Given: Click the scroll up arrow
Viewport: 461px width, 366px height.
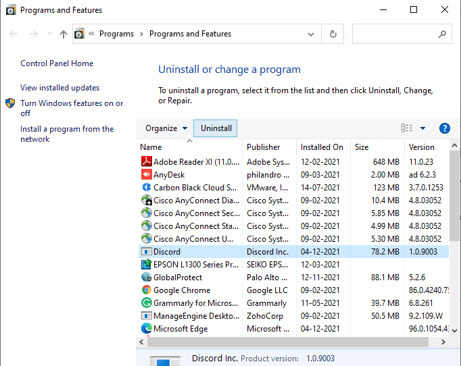Looking at the screenshot, I should tap(454, 145).
